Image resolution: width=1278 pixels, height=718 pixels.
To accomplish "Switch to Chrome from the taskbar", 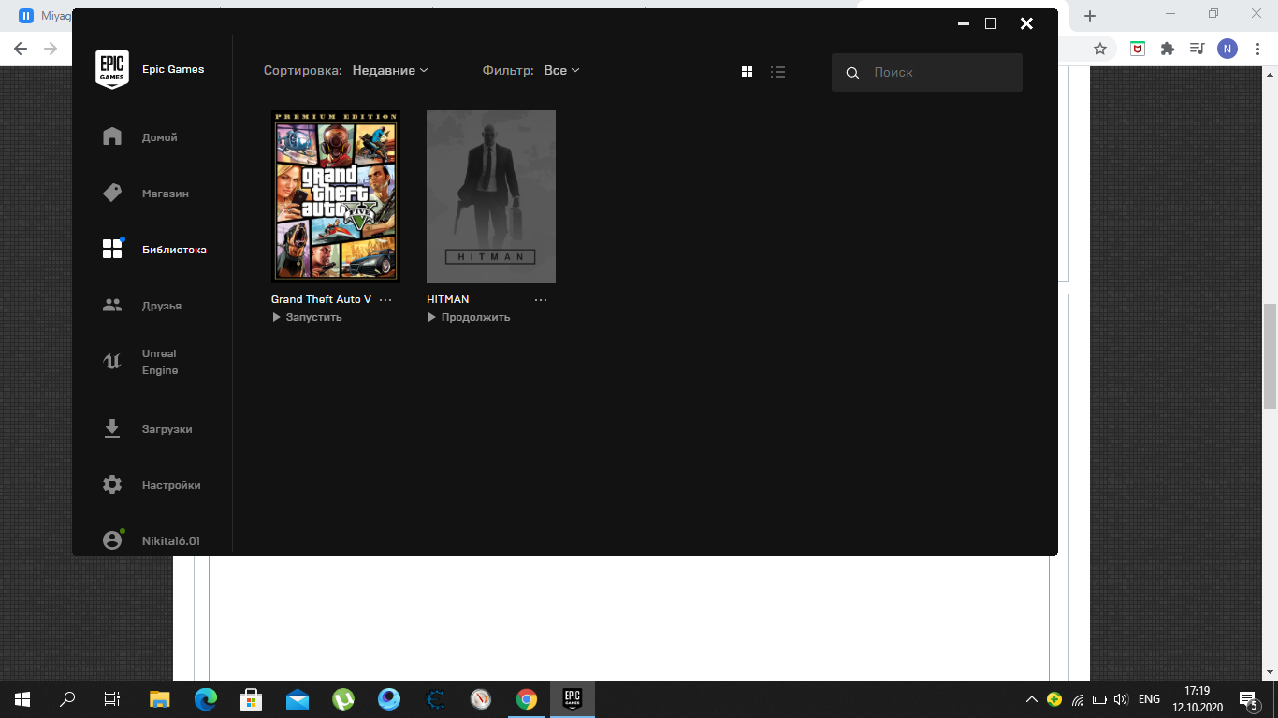I will pyautogui.click(x=527, y=698).
